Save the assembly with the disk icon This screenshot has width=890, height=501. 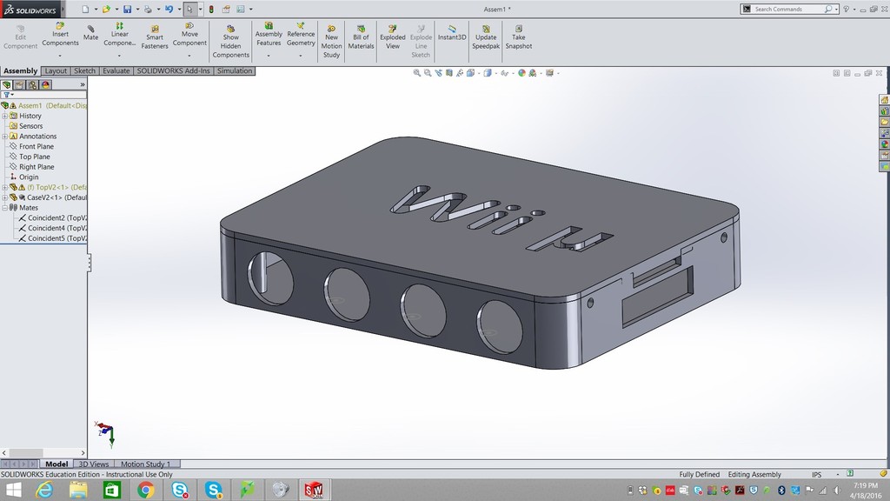tap(127, 9)
